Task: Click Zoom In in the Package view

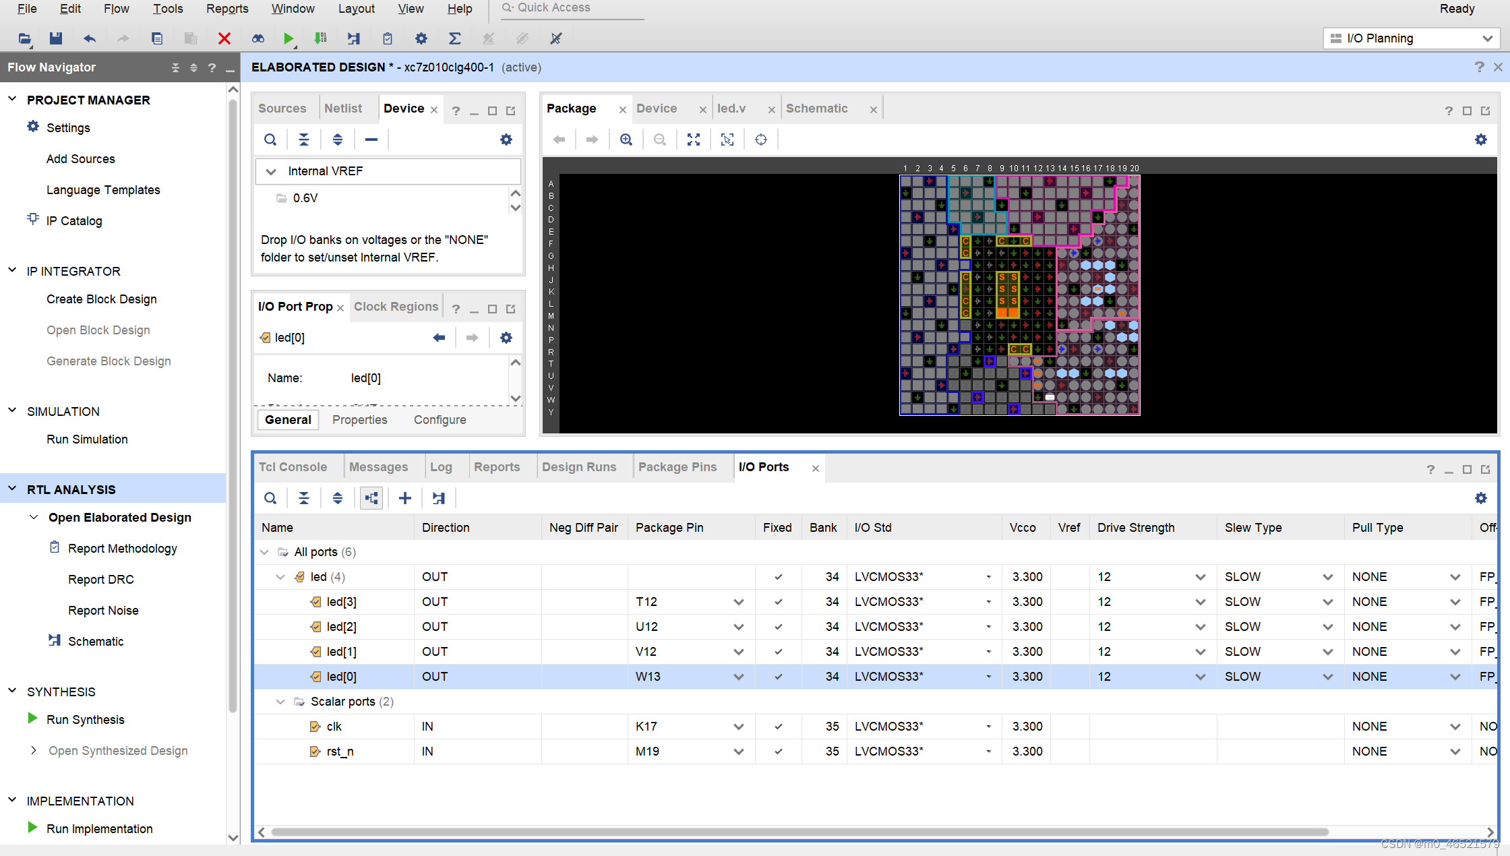Action: tap(626, 140)
